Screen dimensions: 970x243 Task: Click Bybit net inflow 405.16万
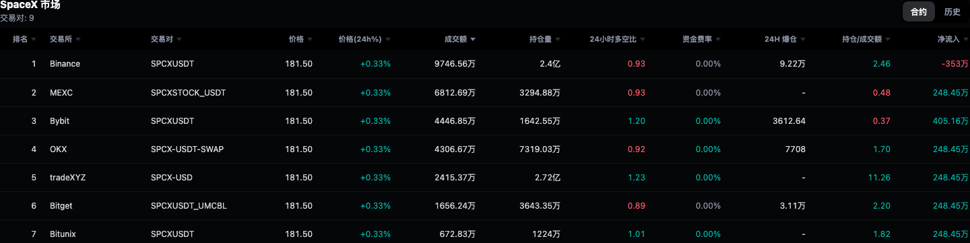click(x=950, y=120)
